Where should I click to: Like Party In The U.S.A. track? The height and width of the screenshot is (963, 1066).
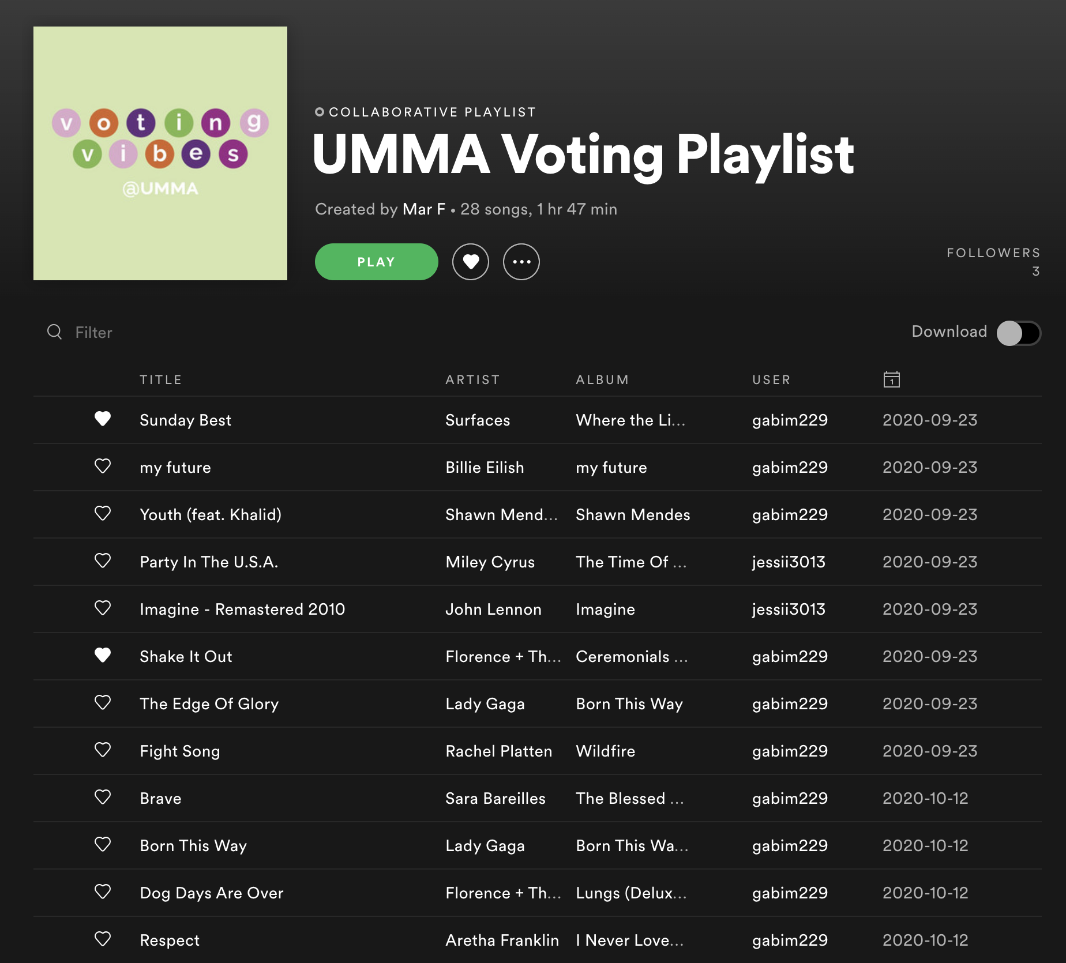(103, 561)
